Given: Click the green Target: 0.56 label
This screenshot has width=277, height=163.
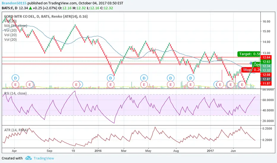Looking at the screenshot, I should click(249, 54).
